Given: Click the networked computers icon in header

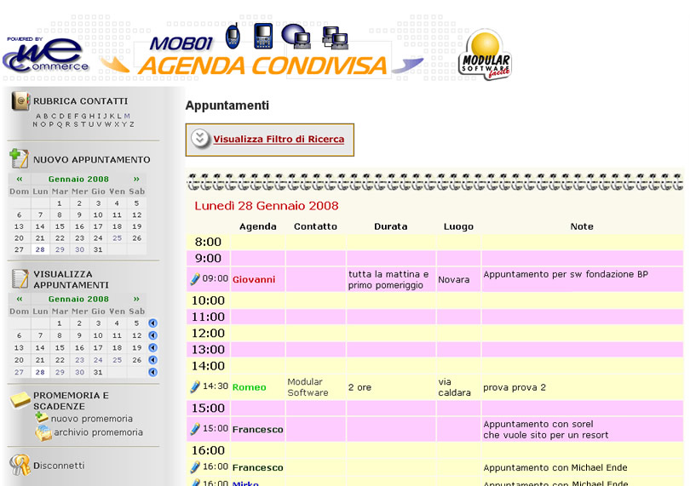Looking at the screenshot, I should [x=336, y=37].
